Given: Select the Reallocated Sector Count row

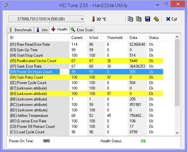Looking at the screenshot, I should [x=86, y=61].
